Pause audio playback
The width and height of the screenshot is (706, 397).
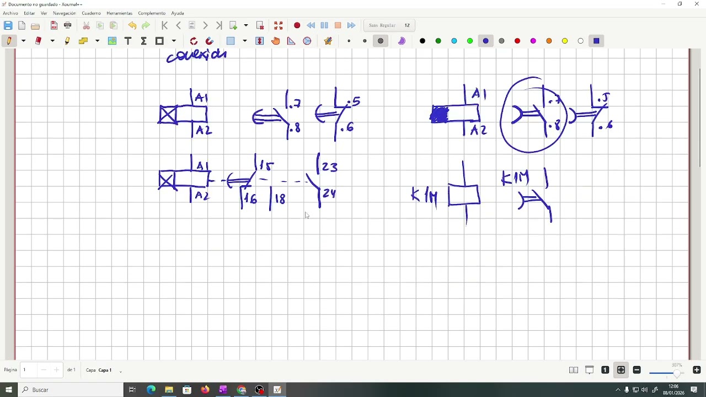point(325,26)
